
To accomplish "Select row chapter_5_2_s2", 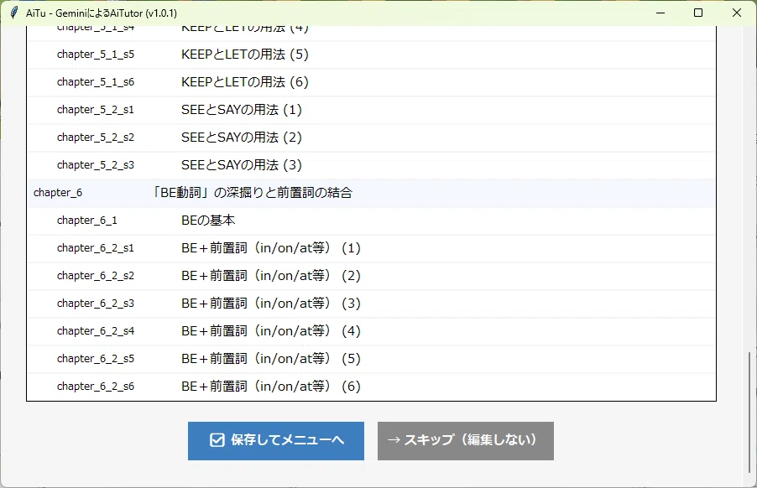I will (371, 138).
